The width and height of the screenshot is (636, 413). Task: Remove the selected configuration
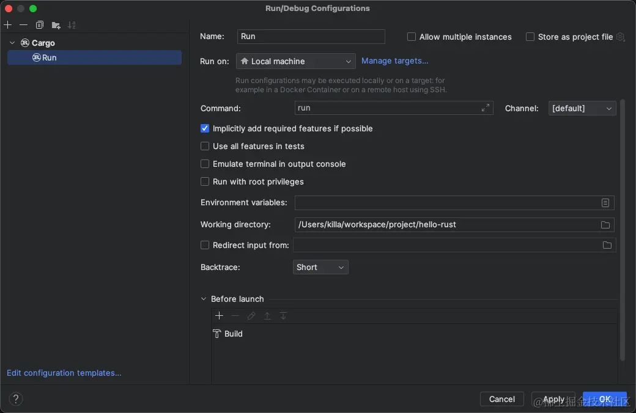tap(23, 25)
